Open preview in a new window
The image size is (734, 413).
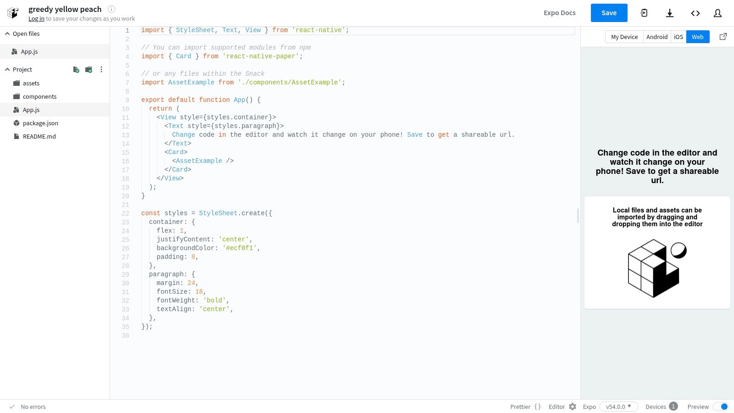point(723,37)
